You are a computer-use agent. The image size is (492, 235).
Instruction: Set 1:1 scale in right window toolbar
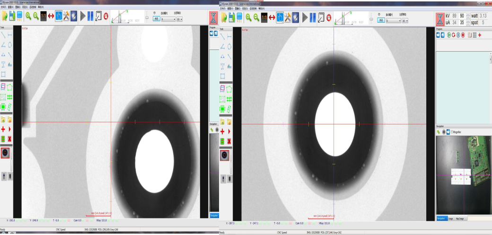click(264, 17)
